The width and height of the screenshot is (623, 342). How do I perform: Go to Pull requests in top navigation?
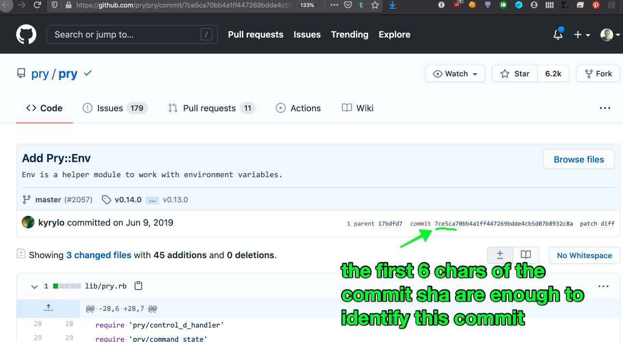255,35
